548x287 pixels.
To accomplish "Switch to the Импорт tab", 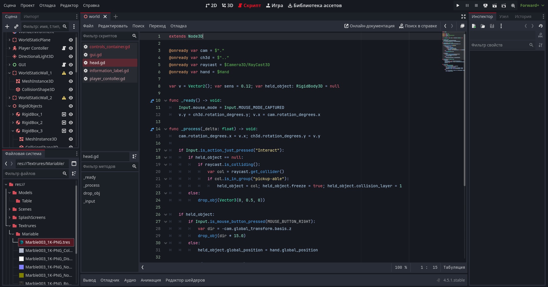I will pyautogui.click(x=31, y=17).
